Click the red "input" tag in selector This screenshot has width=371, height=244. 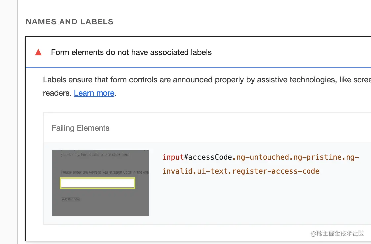(x=173, y=157)
